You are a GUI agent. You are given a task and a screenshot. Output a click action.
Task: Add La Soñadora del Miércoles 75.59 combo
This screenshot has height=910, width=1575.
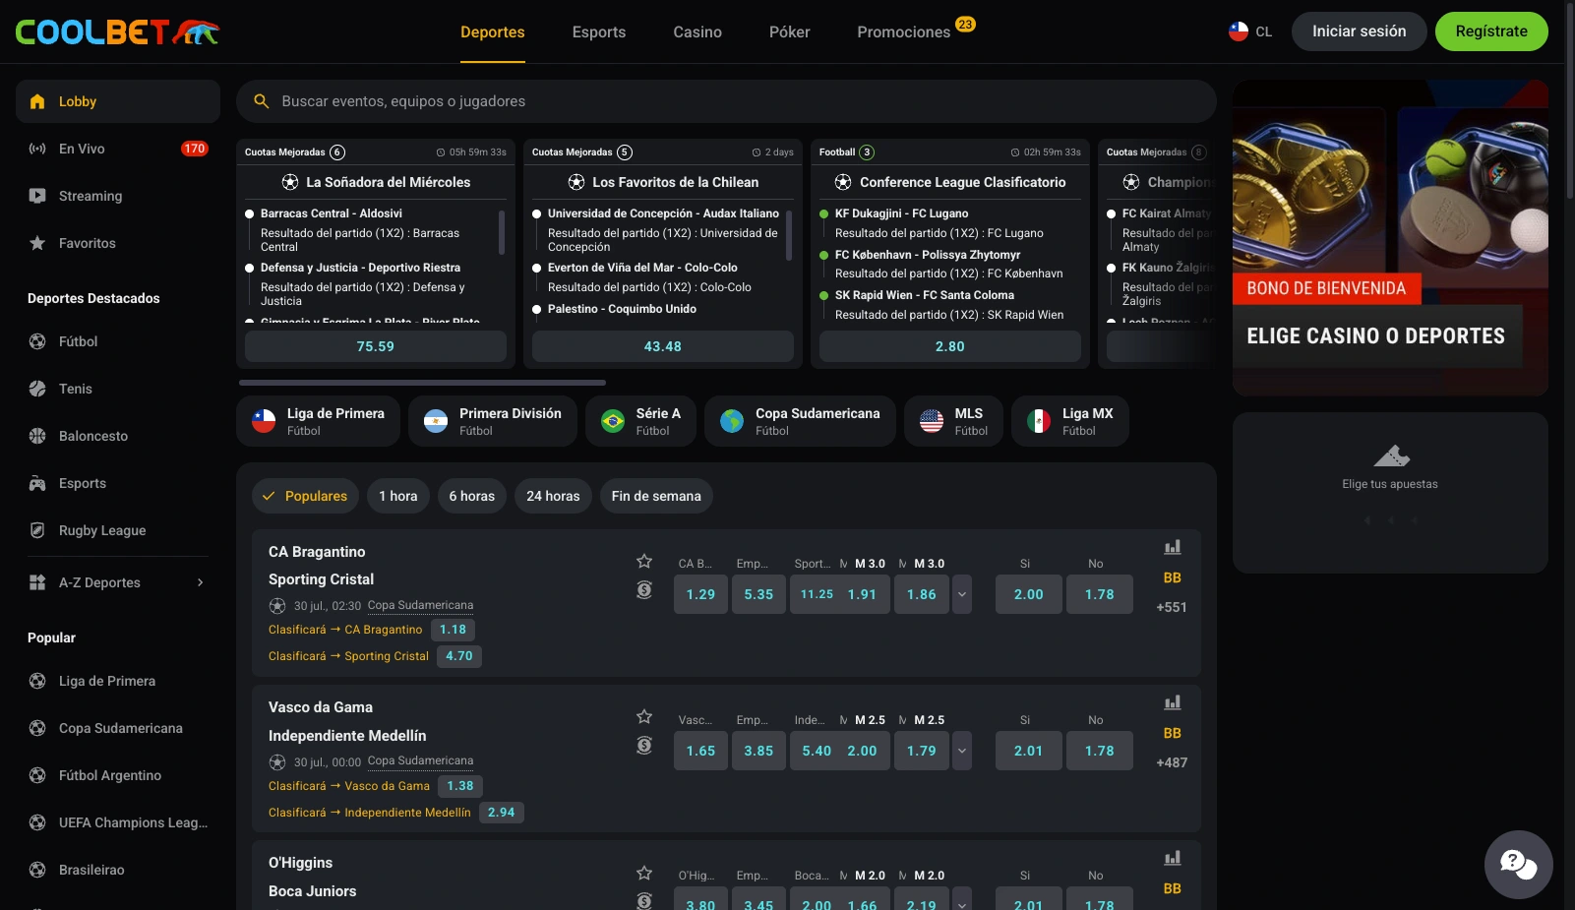click(376, 346)
